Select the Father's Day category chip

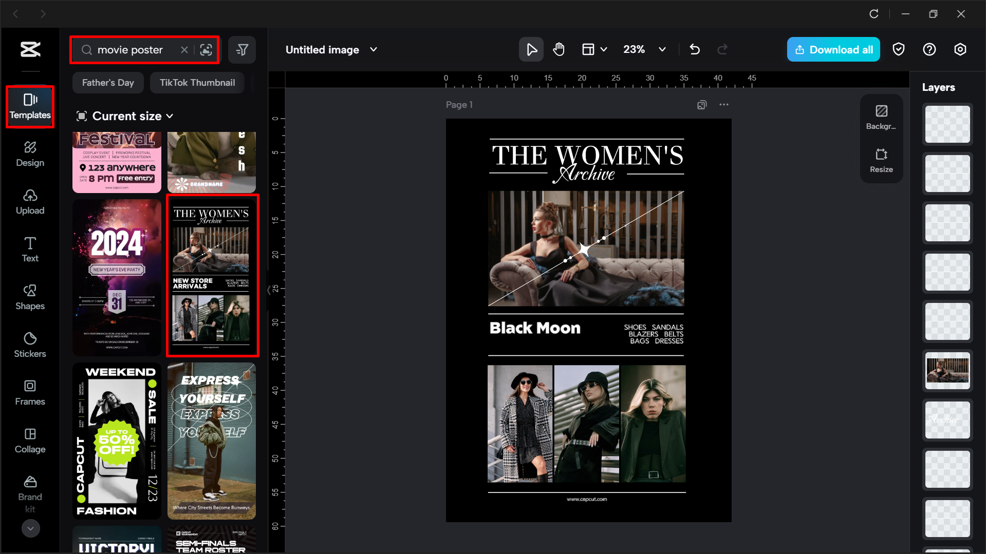[x=108, y=82]
